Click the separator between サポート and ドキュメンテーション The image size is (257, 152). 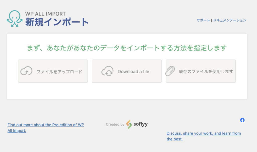tap(212, 20)
